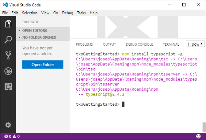206x140 pixels.
Task: Open the View menu
Action: [45, 13]
